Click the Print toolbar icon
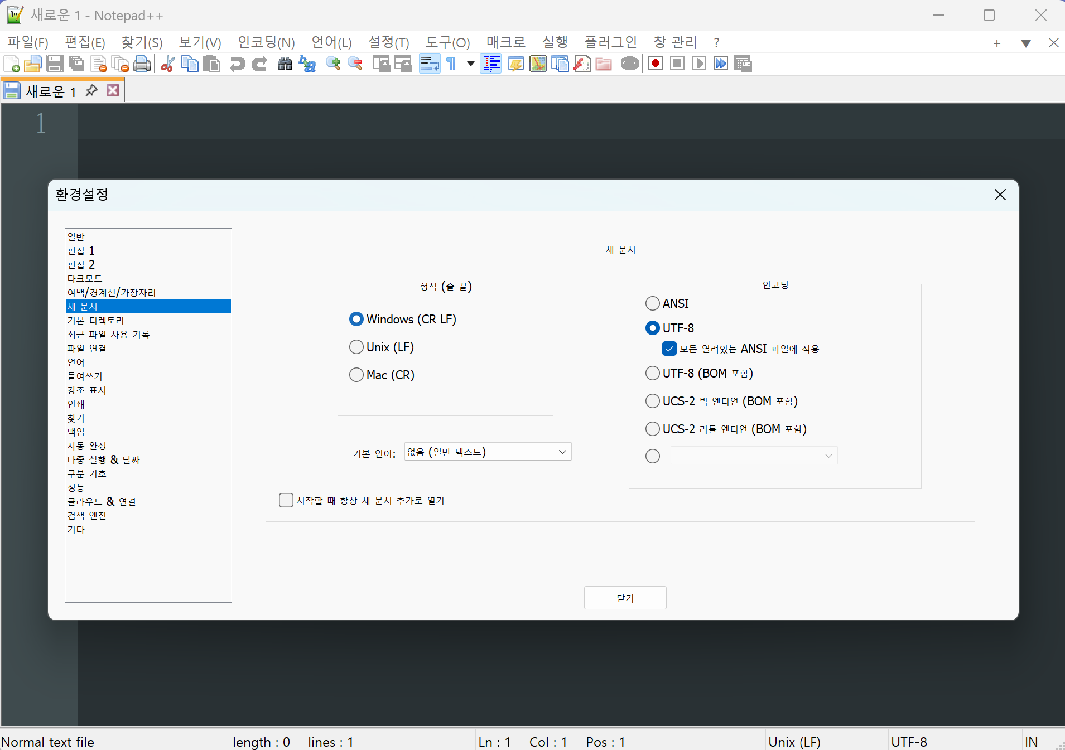Image resolution: width=1065 pixels, height=750 pixels. tap(142, 64)
